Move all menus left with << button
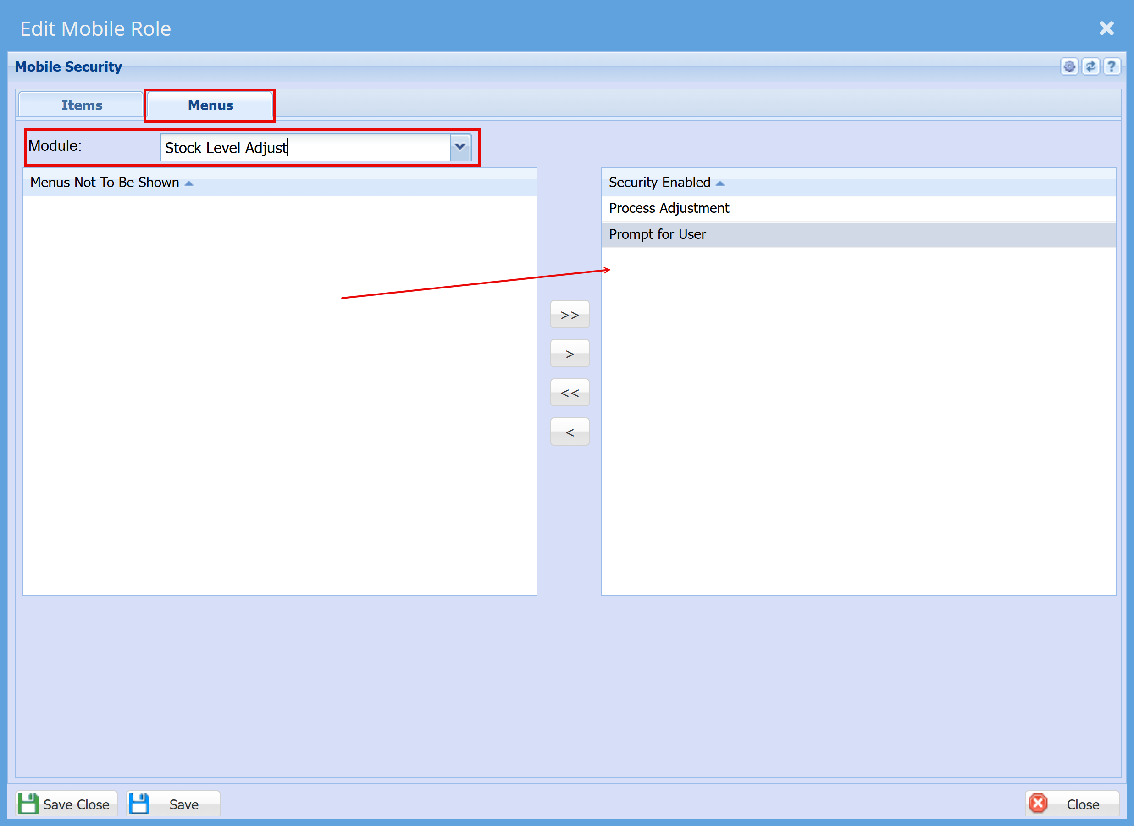The height and width of the screenshot is (826, 1134). coord(570,393)
